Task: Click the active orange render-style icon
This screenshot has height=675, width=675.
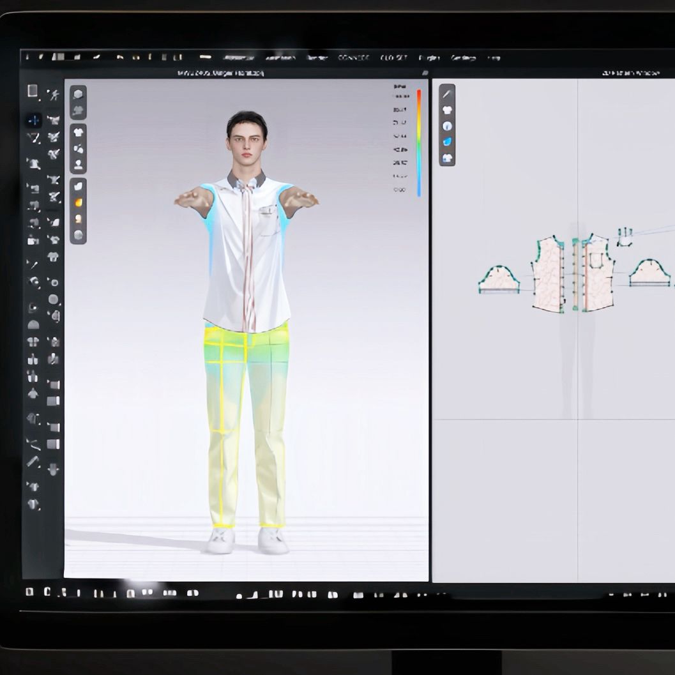Action: point(78,203)
